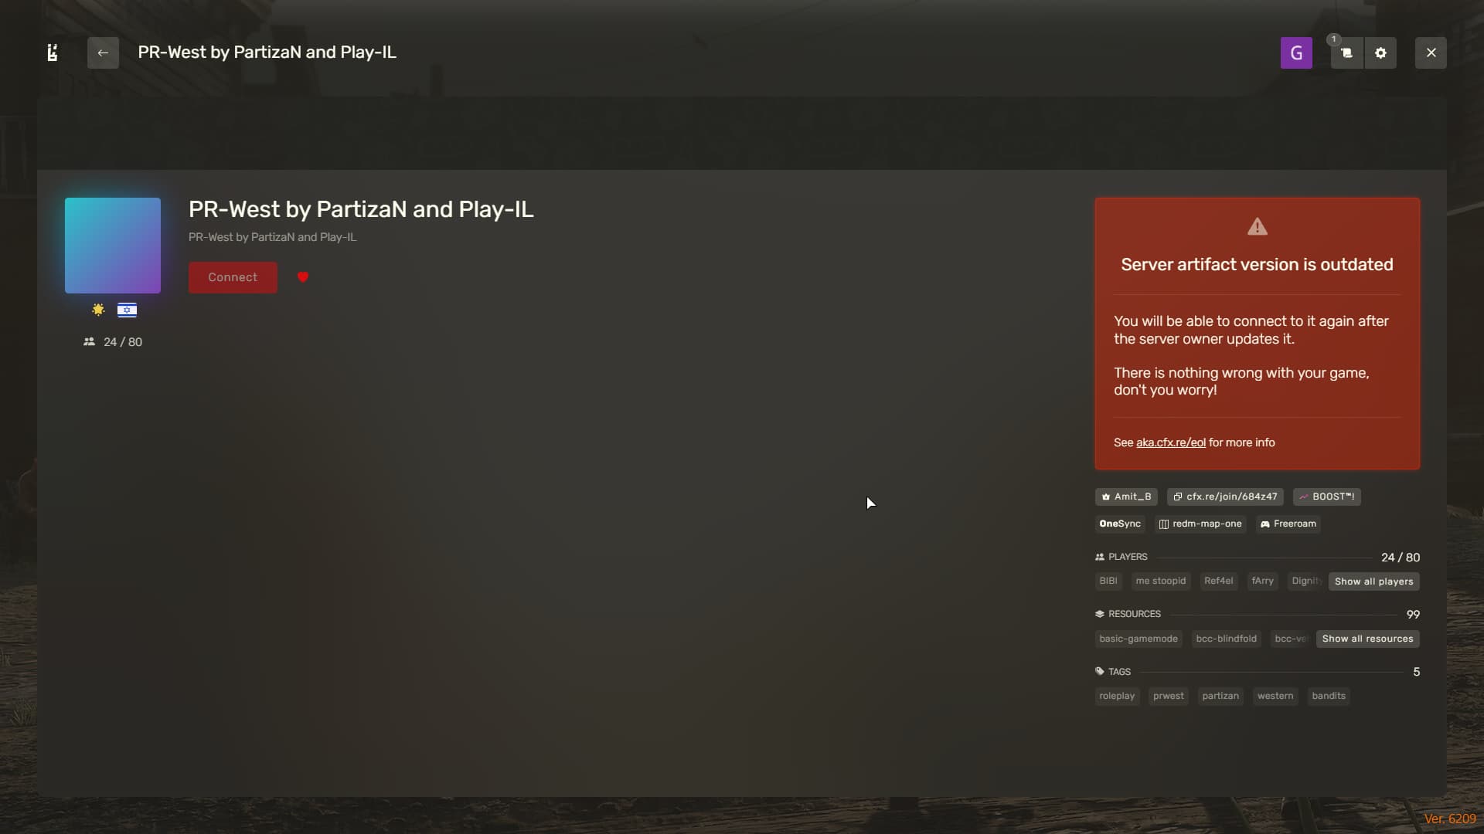Show all resources list
This screenshot has height=834, width=1484.
click(x=1367, y=639)
